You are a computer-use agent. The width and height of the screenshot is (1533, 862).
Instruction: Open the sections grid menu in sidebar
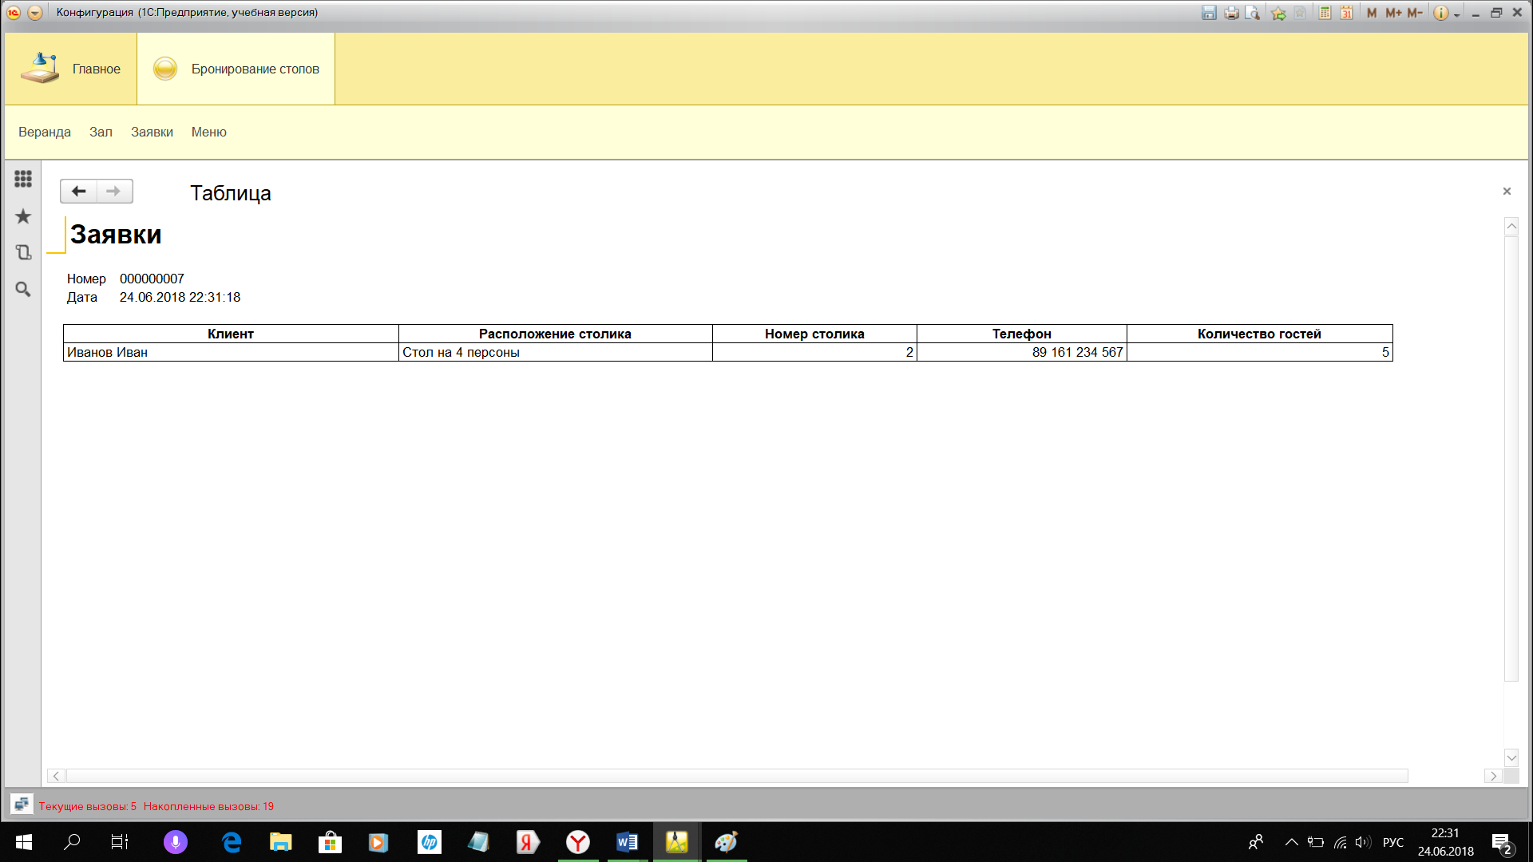pyautogui.click(x=23, y=179)
